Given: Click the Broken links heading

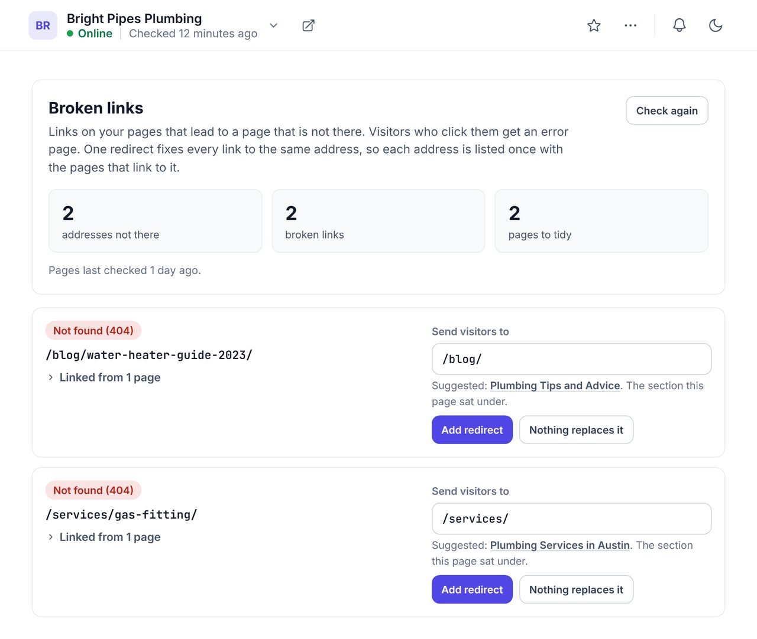Looking at the screenshot, I should (96, 108).
